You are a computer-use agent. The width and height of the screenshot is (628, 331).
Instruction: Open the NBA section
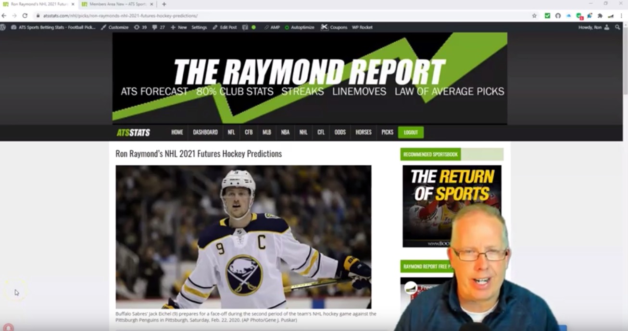point(285,132)
